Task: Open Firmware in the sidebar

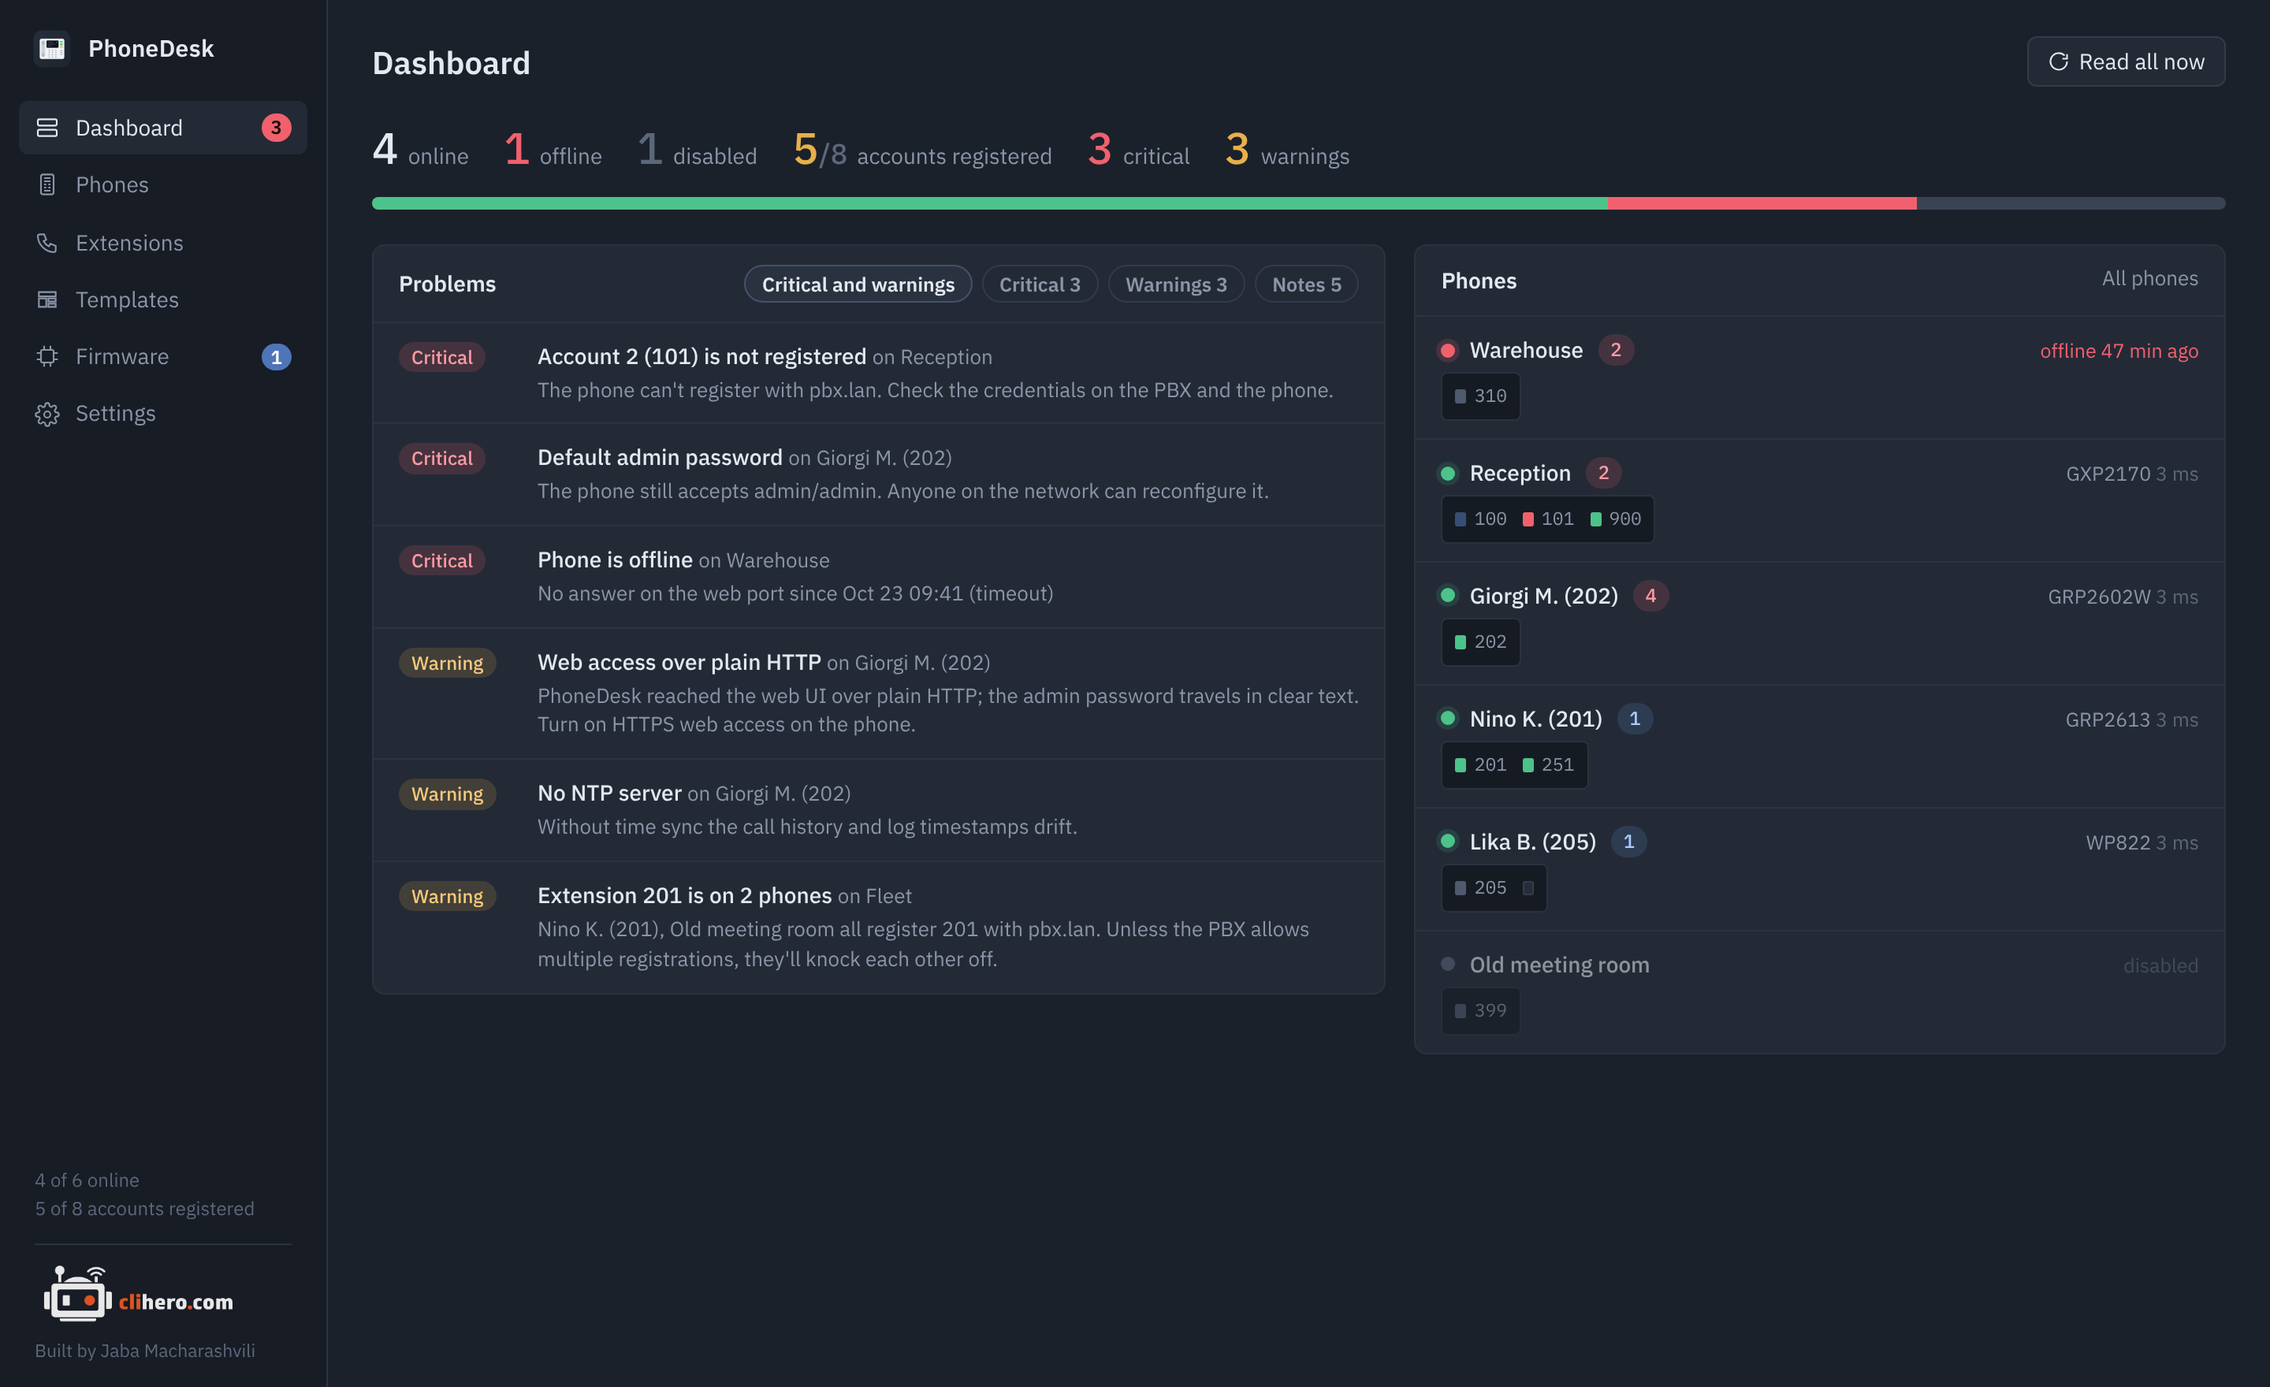Action: coord(162,356)
